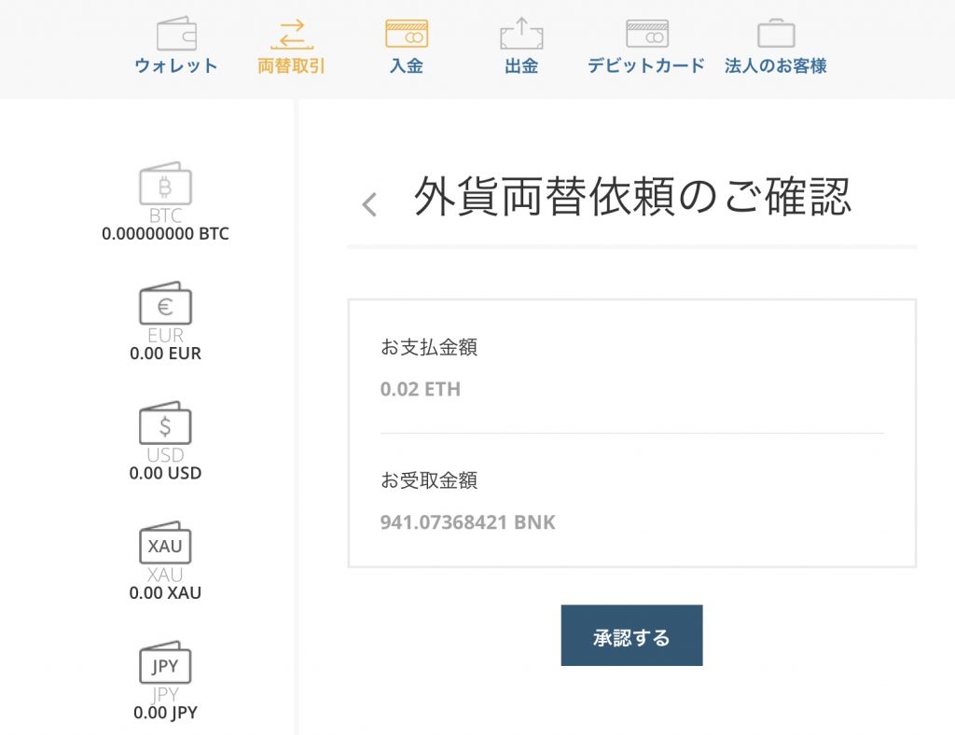Click the 出金 menu label
955x735 pixels.
(x=521, y=65)
